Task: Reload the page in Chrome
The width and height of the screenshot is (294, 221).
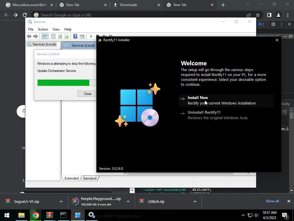Action: pos(25,15)
